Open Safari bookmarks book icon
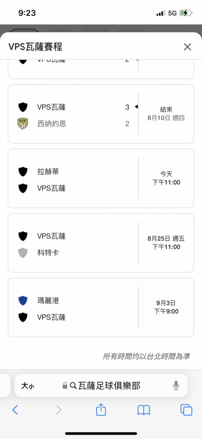This screenshot has width=202, height=439. (x=144, y=410)
